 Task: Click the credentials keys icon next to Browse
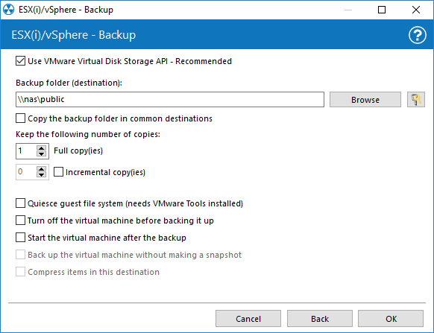tap(416, 100)
